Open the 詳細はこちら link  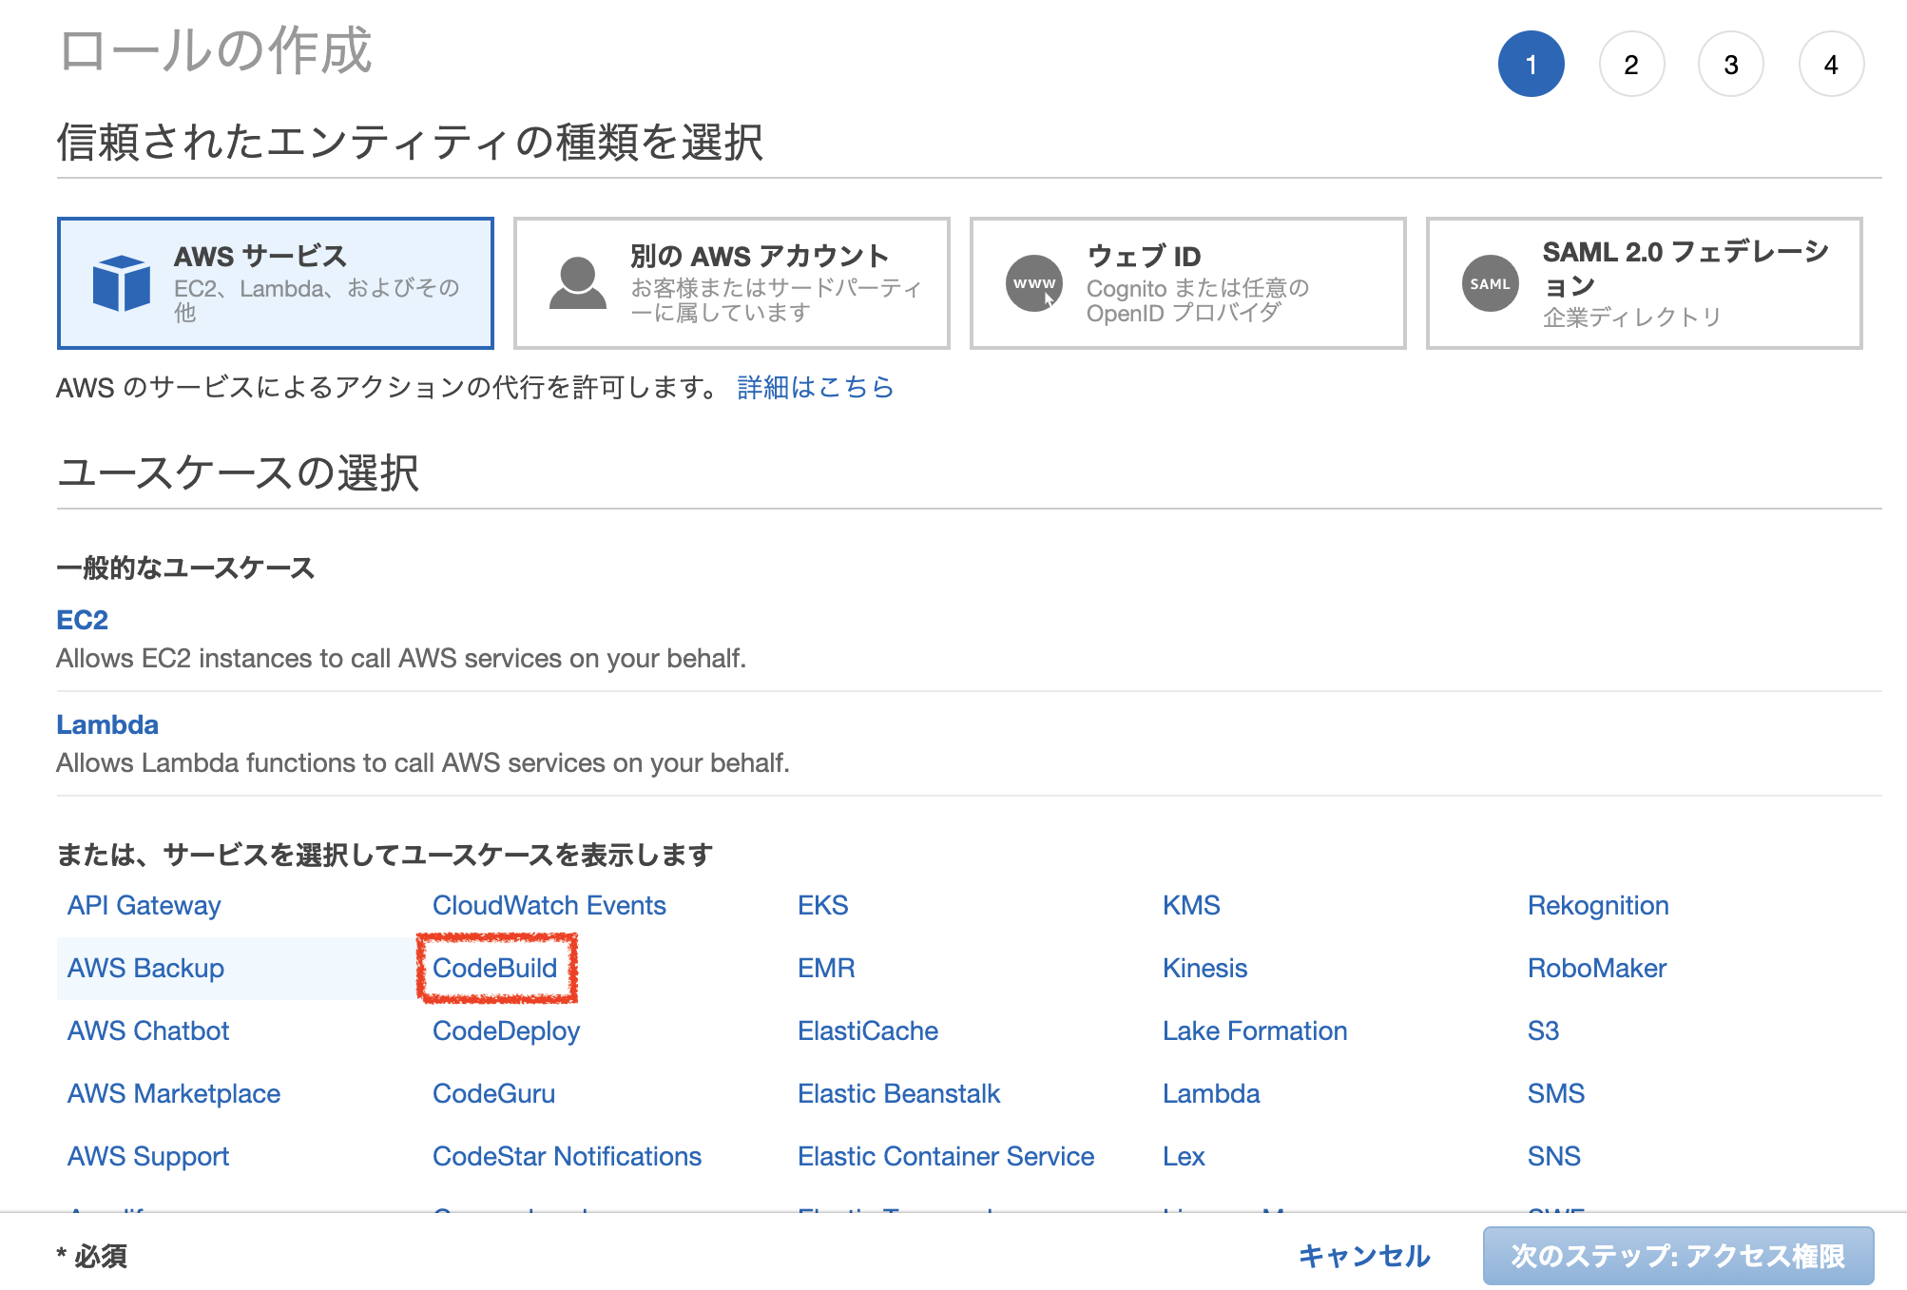point(816,387)
